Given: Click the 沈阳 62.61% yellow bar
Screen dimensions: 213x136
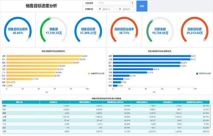Looking at the screenshot, I should tap(32, 69).
